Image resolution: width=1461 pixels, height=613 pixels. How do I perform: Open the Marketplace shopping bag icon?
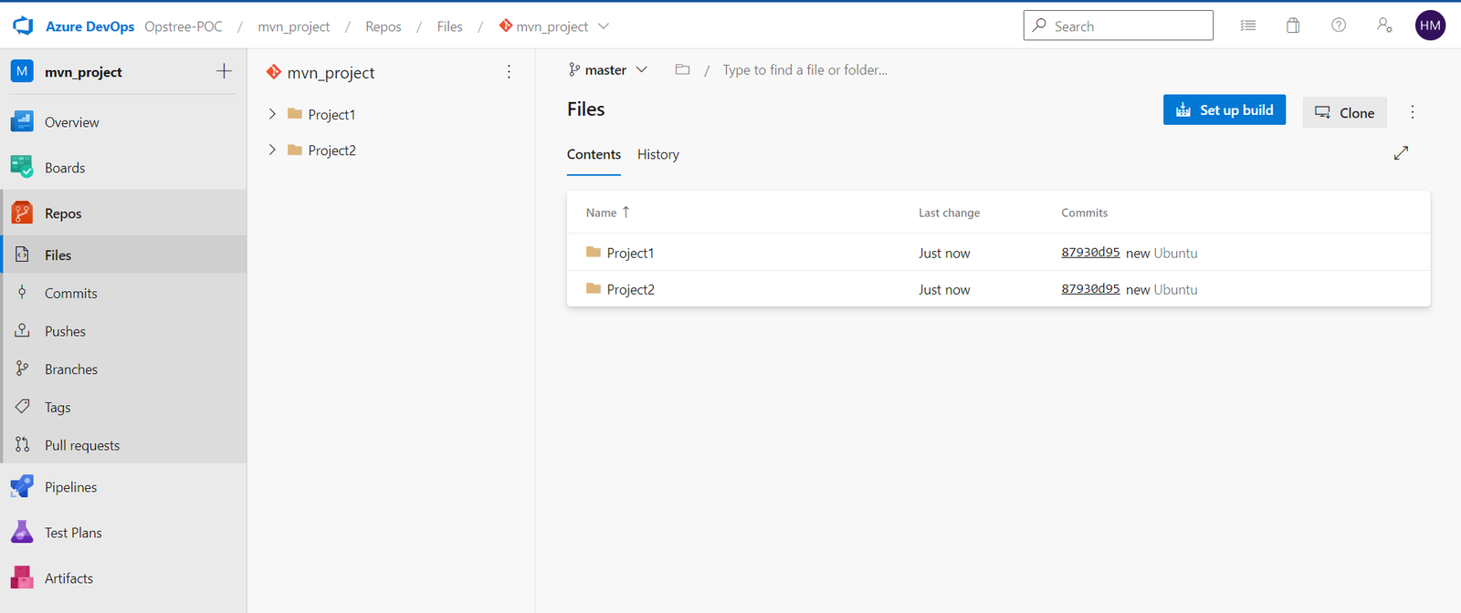[x=1293, y=26]
